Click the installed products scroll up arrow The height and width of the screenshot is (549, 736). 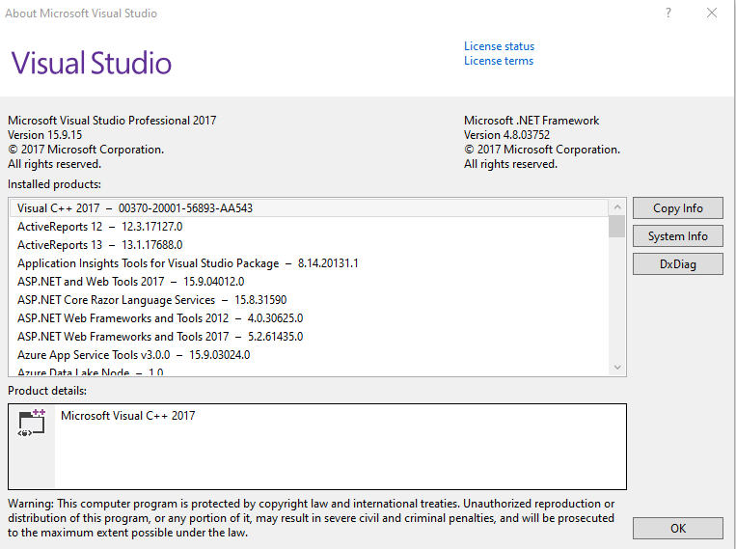click(x=617, y=207)
